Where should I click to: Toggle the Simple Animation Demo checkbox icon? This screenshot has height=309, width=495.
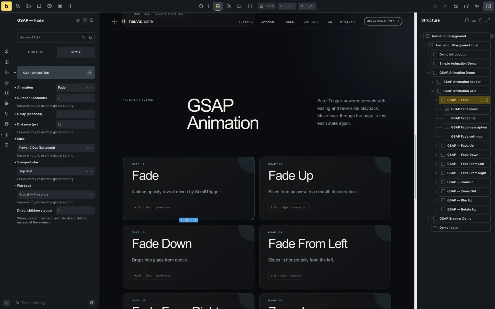(435, 64)
